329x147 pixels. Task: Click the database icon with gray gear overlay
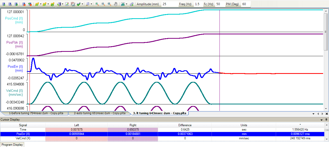pos(10,4)
